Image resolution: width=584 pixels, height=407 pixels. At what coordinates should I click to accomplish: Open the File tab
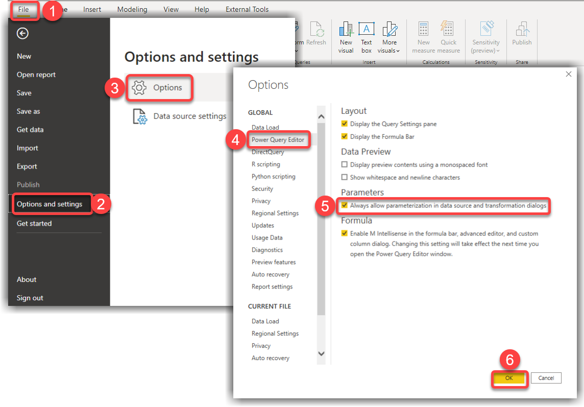[x=23, y=9]
